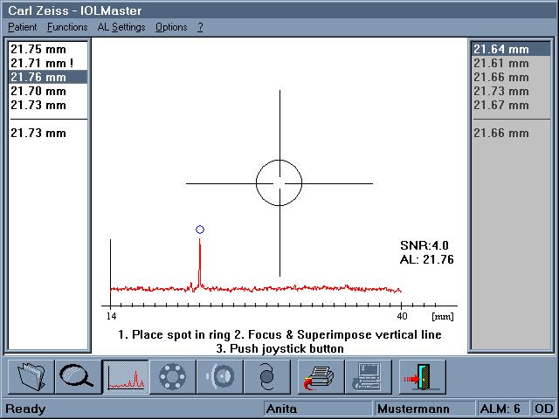This screenshot has height=419, width=559.
Task: Select the anterior chamber depth icon
Action: pos(218,376)
